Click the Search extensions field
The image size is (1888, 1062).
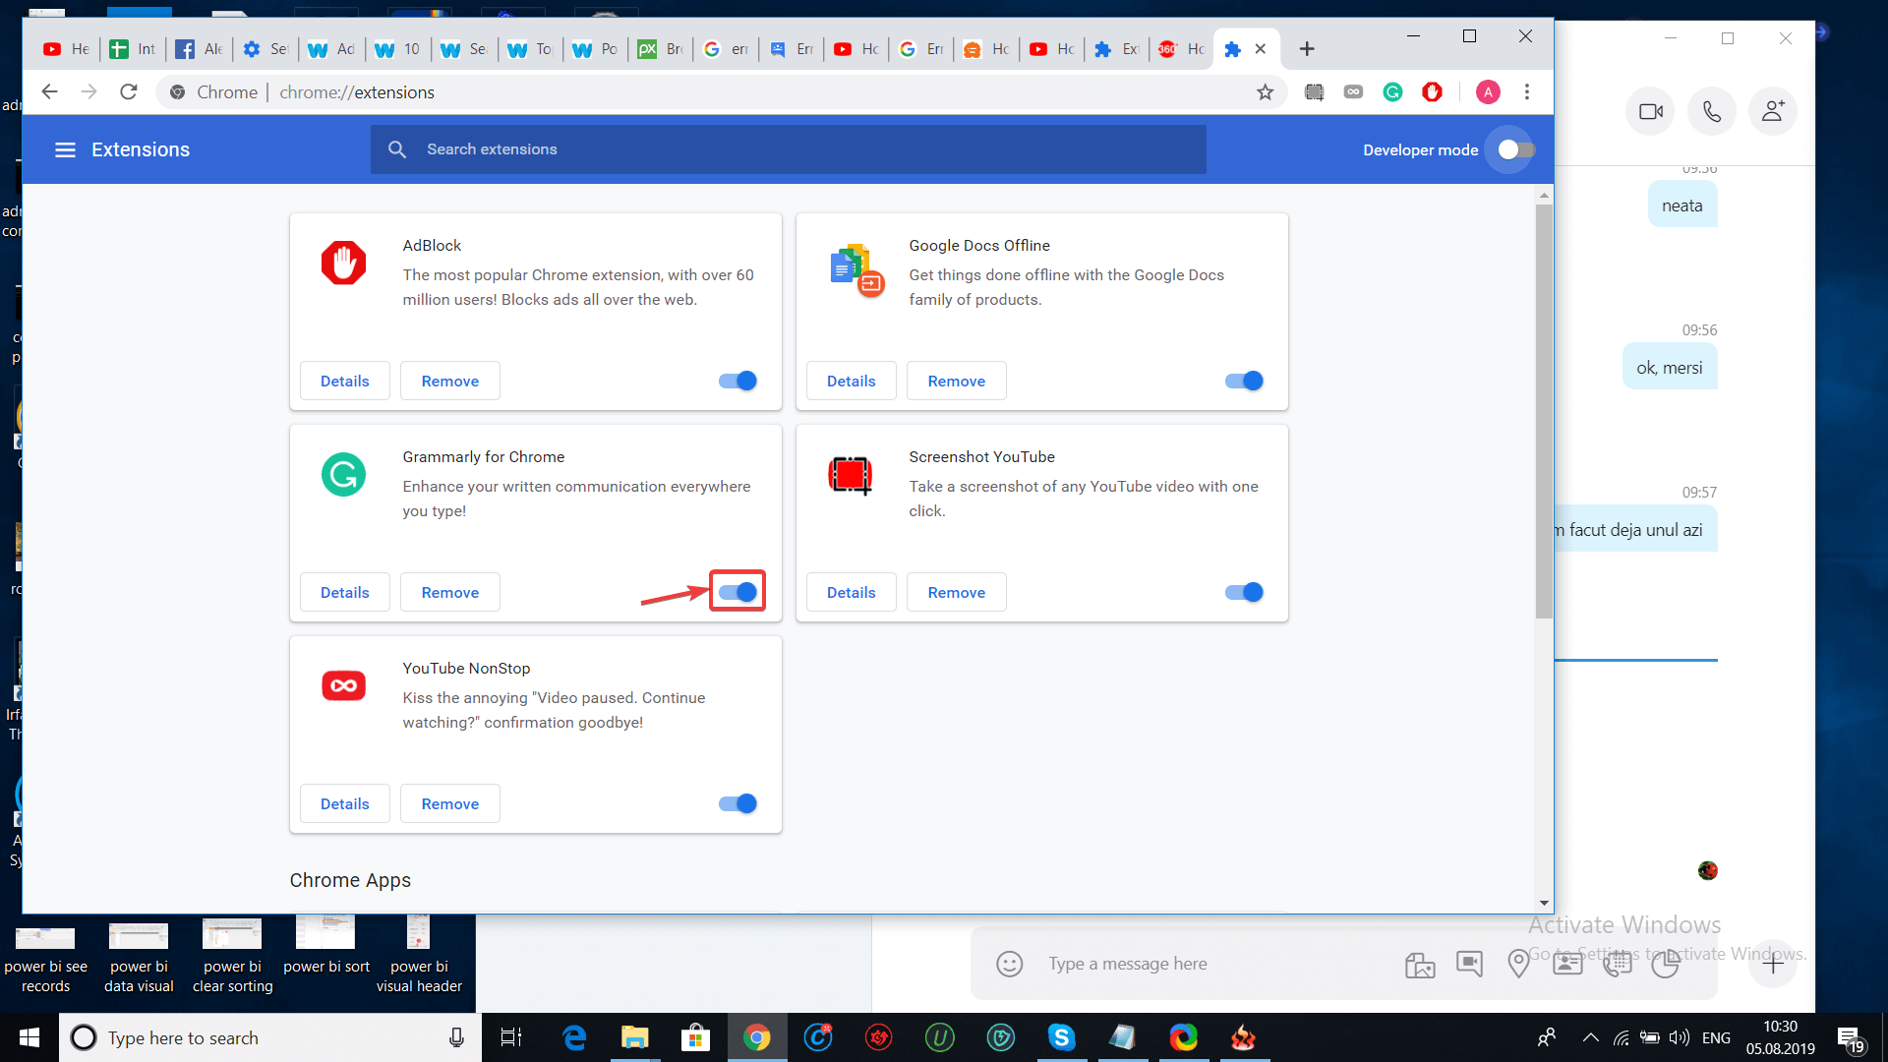(x=789, y=149)
